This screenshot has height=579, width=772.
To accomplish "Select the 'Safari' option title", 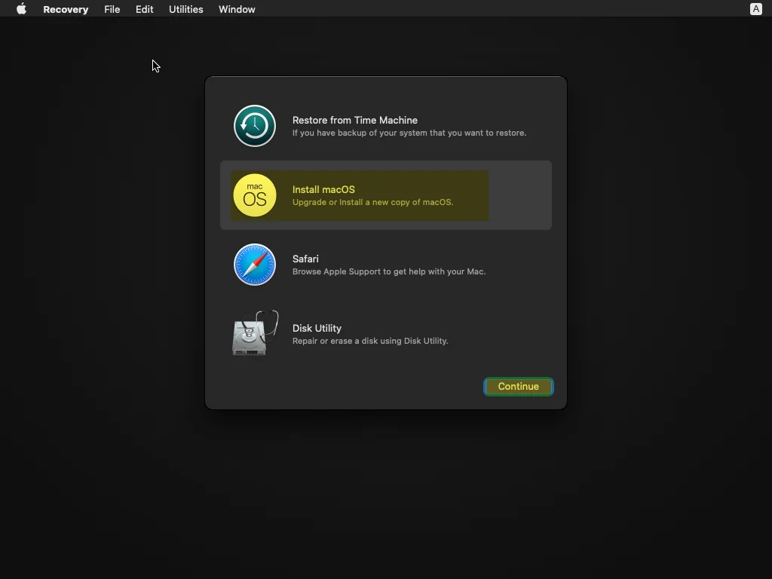I will pos(305,259).
